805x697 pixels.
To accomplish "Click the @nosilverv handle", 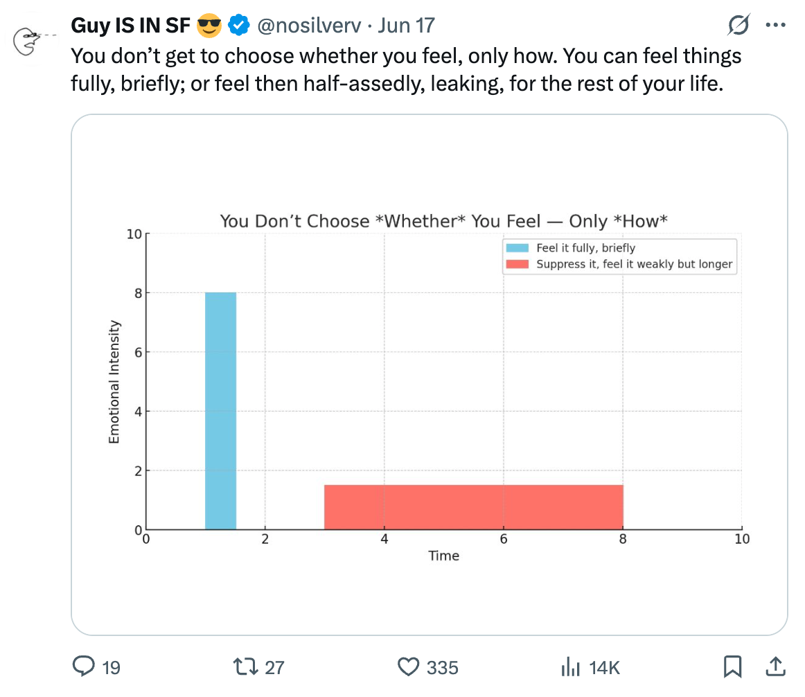I will [309, 26].
